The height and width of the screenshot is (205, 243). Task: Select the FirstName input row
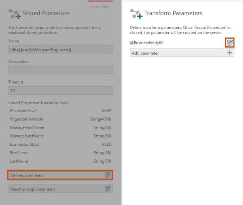coord(60,153)
